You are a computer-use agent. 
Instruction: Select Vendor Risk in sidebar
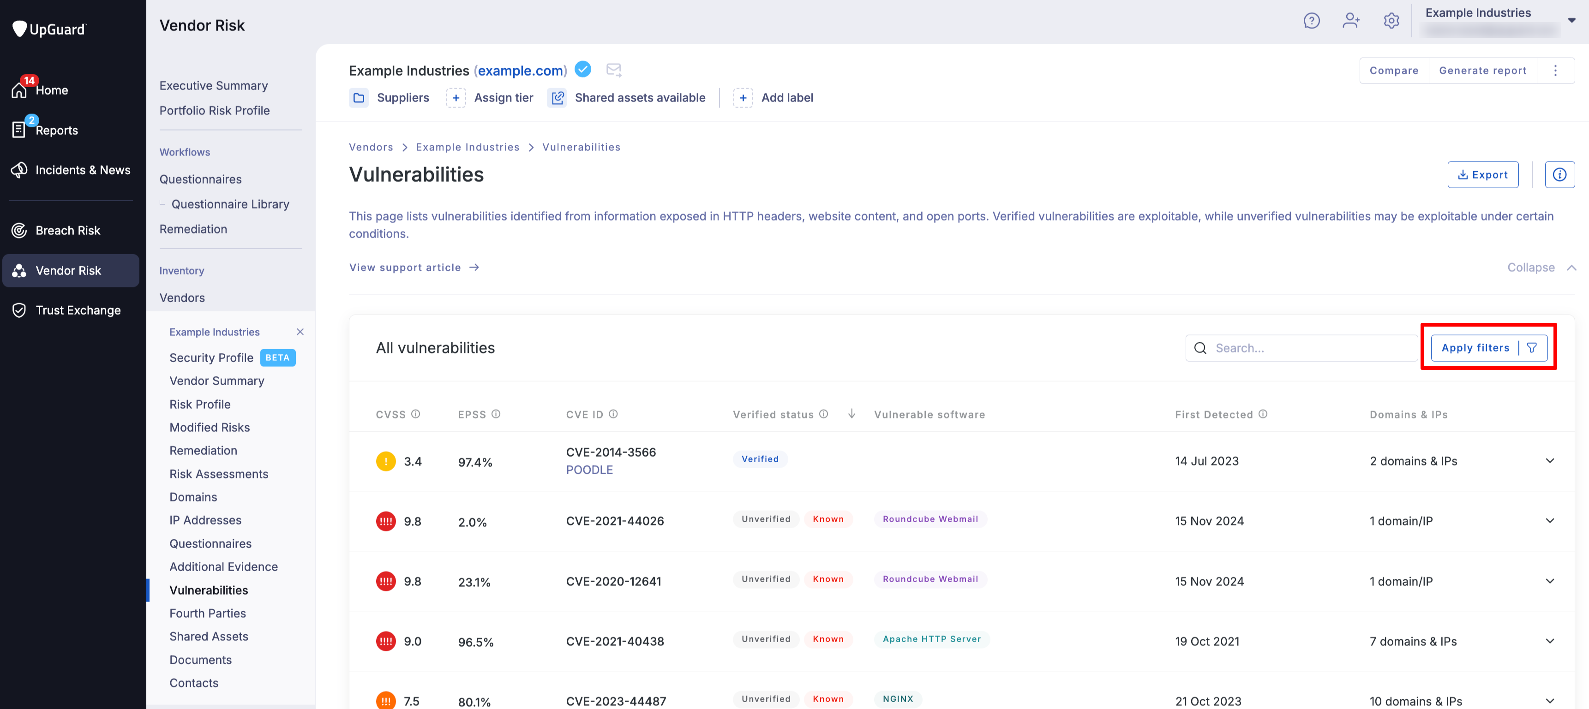click(x=71, y=270)
